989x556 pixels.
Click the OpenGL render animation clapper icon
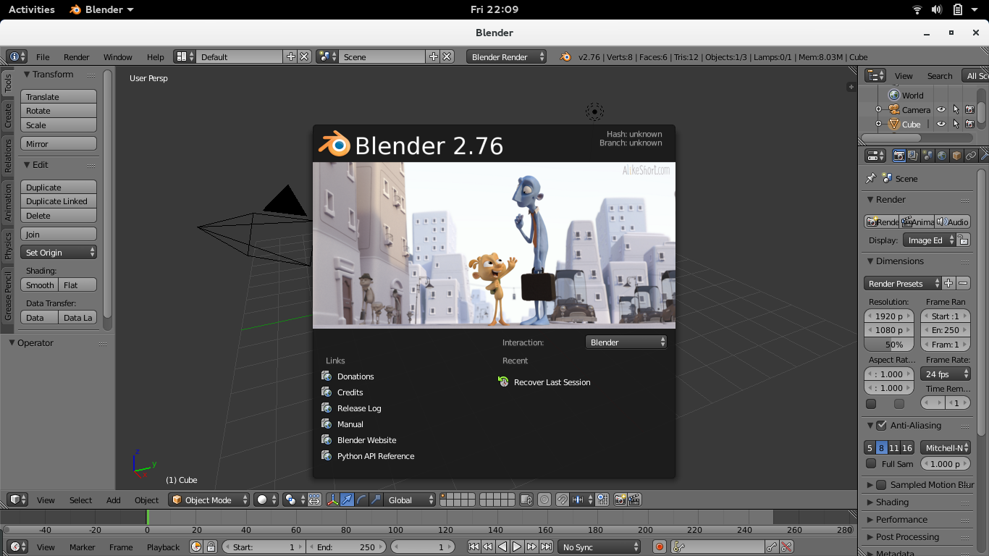(634, 500)
